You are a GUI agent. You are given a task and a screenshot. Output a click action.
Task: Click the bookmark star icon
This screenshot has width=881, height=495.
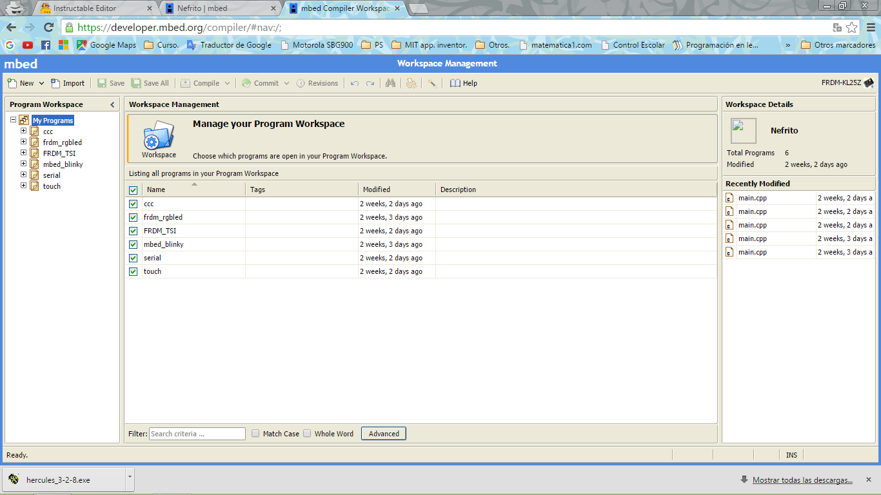[x=852, y=28]
